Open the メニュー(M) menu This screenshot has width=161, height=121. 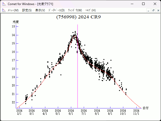tap(13, 10)
